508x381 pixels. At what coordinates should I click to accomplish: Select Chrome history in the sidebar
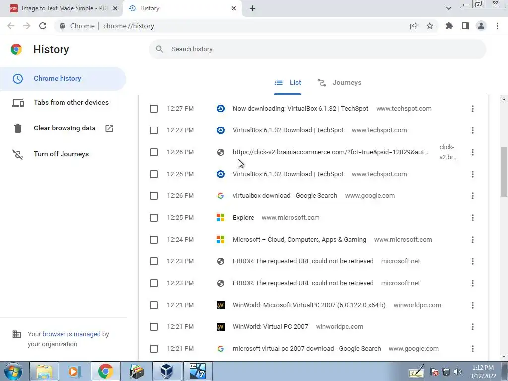click(63, 79)
